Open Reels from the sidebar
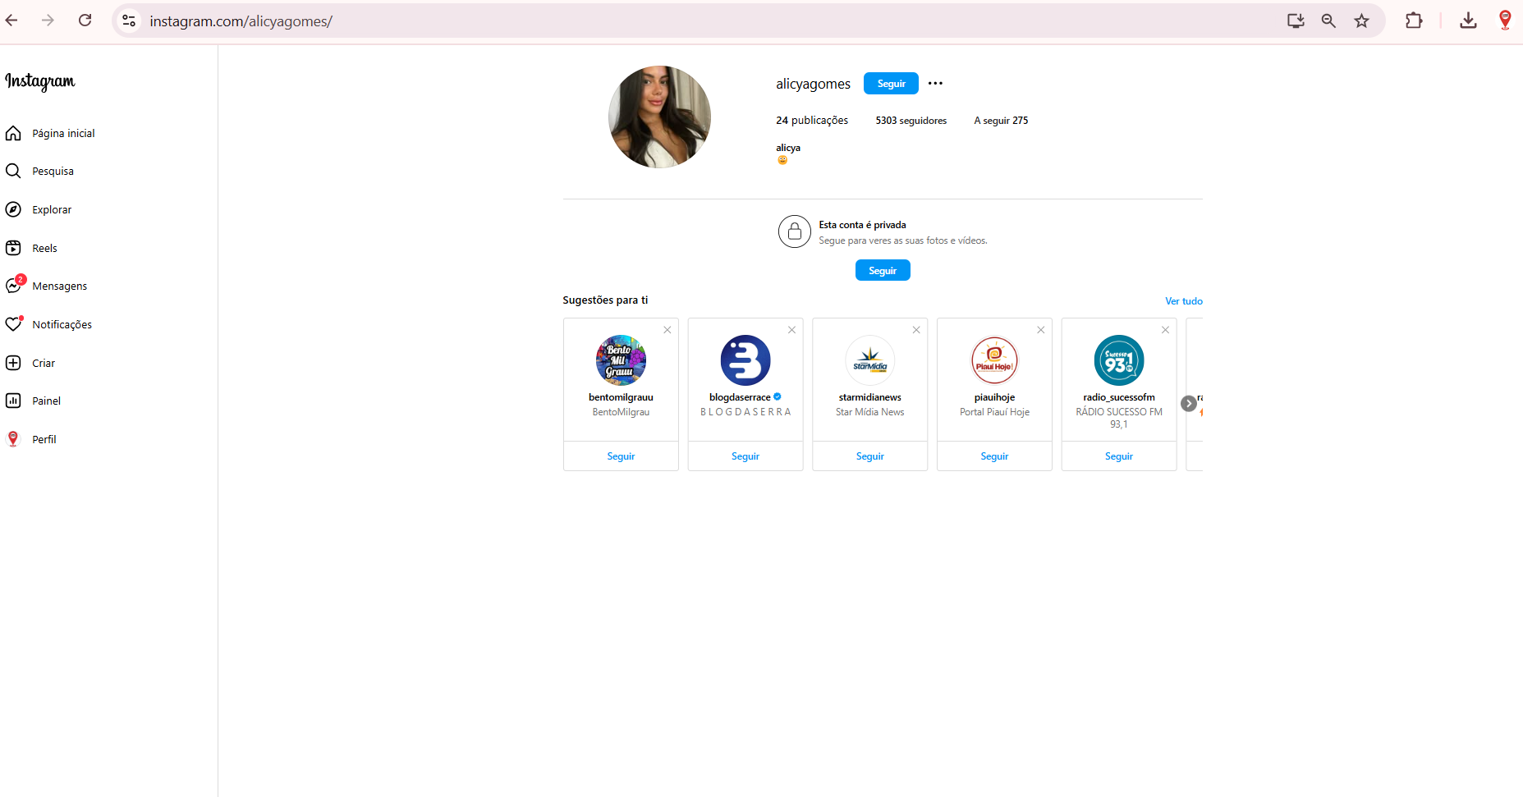 (x=13, y=248)
